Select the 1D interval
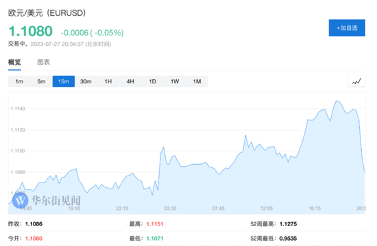The width and height of the screenshot is (377, 246). [152, 81]
